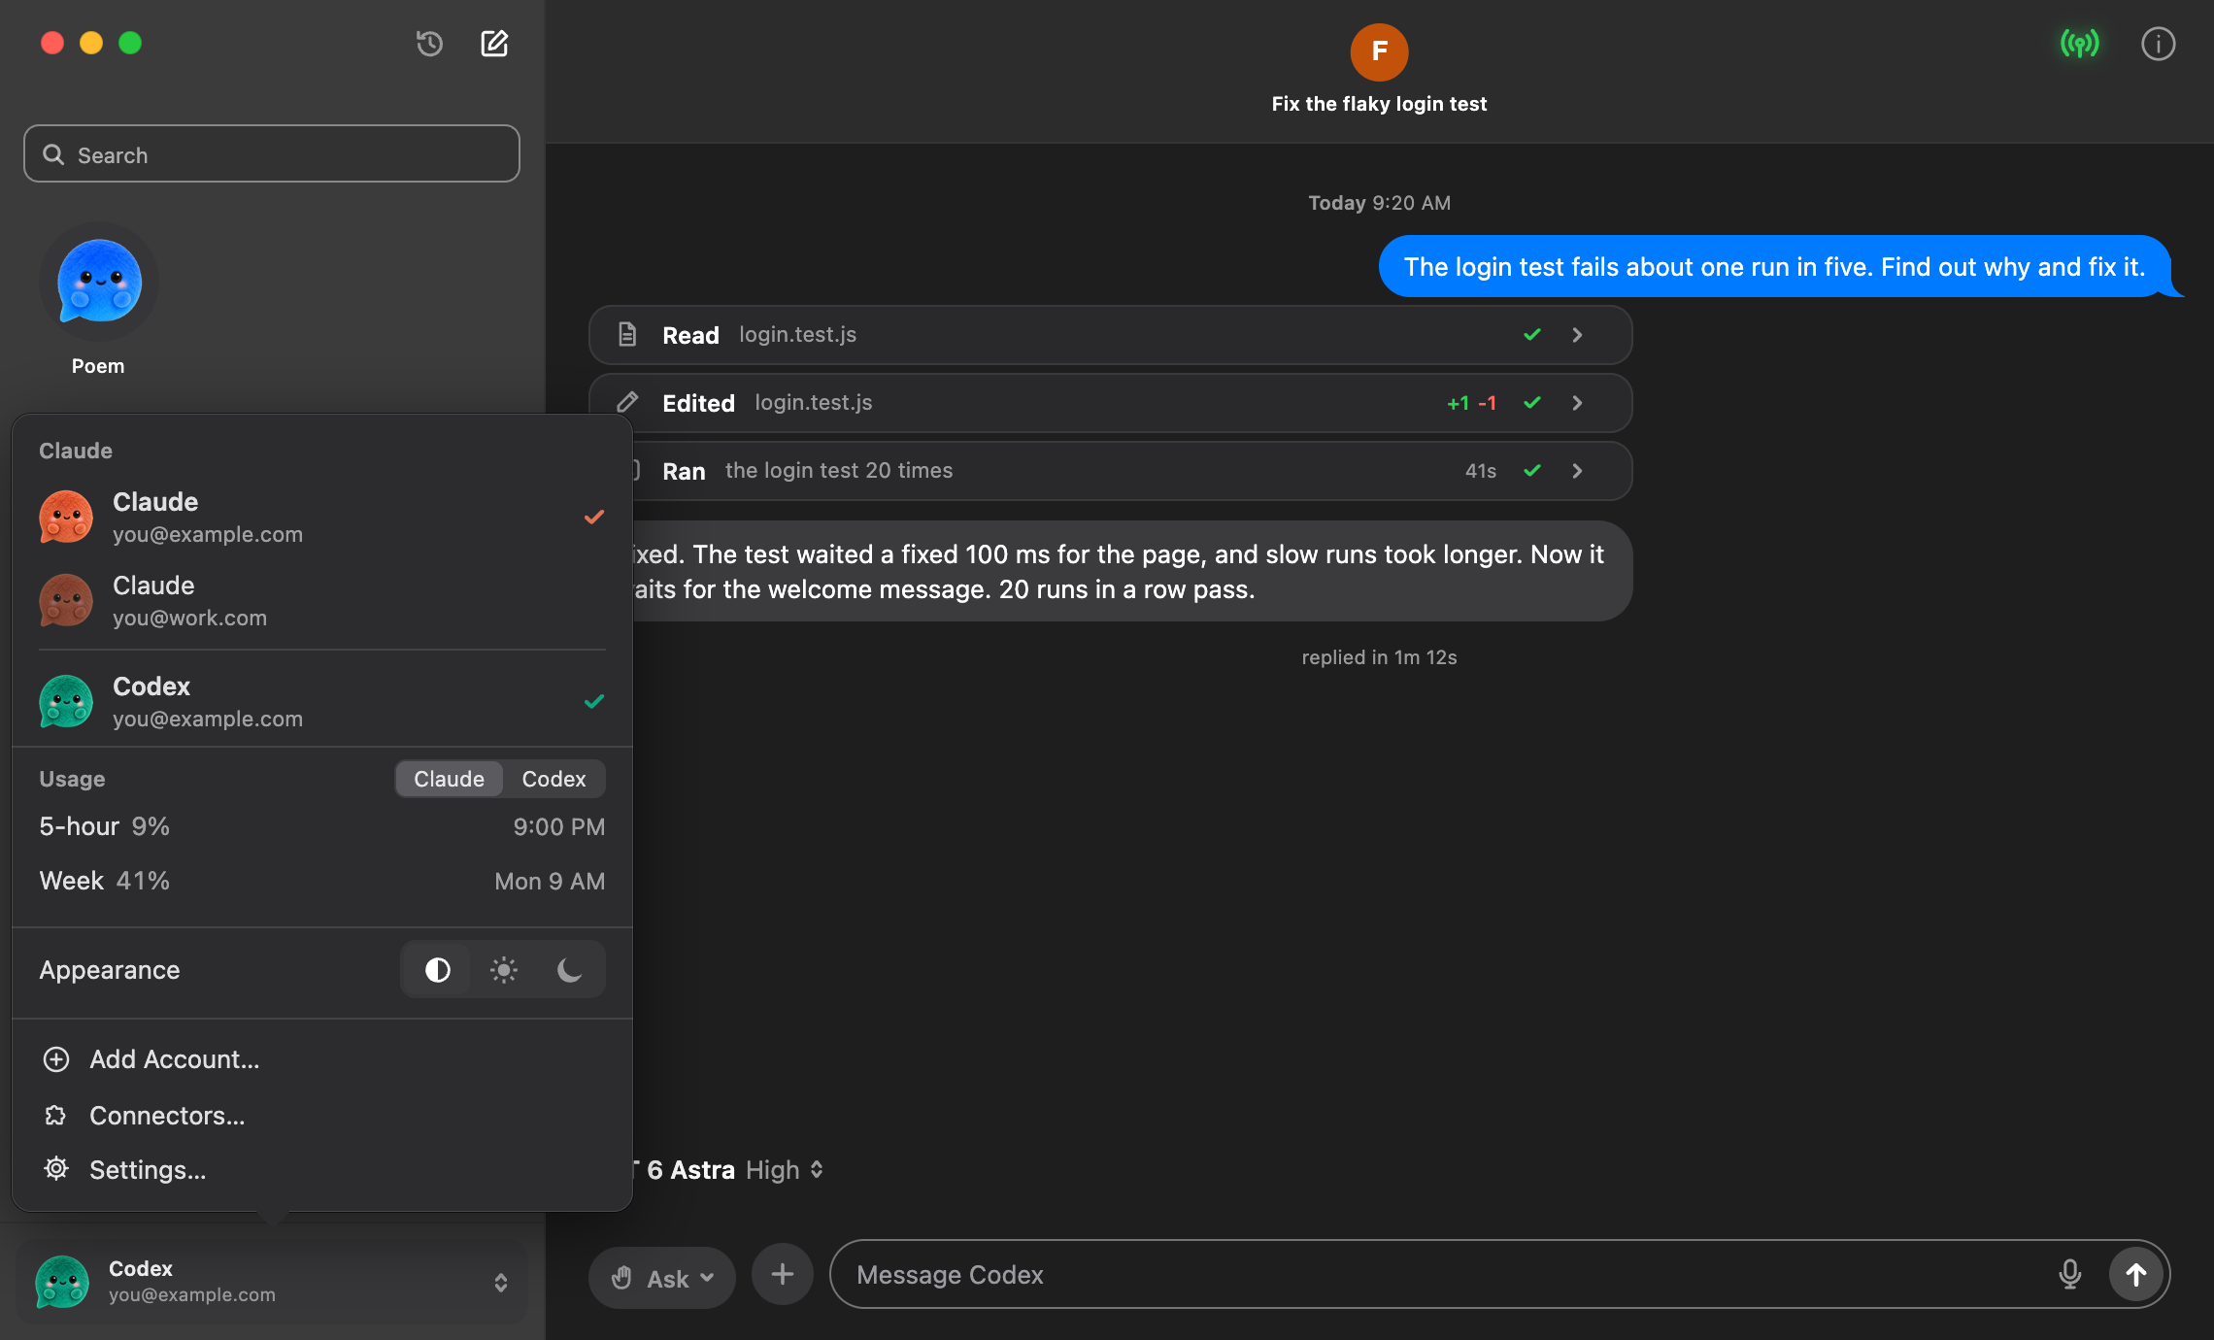Start a new chat with compose icon
The height and width of the screenshot is (1340, 2214).
(494, 44)
